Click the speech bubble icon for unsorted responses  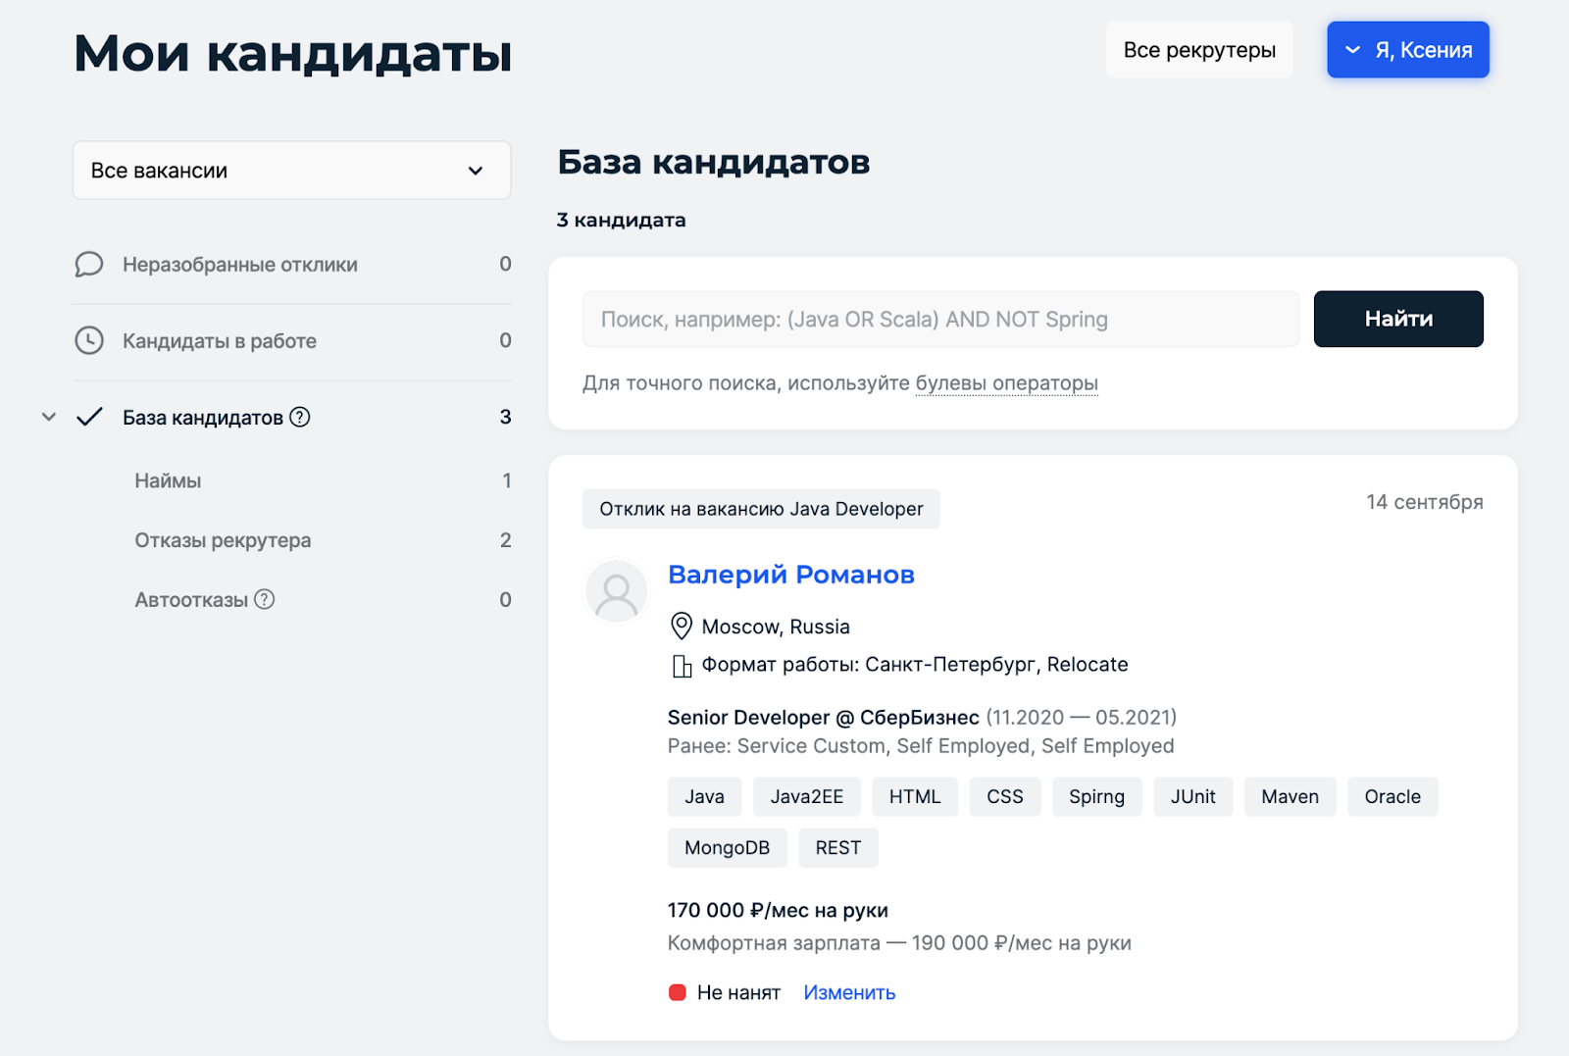click(89, 265)
